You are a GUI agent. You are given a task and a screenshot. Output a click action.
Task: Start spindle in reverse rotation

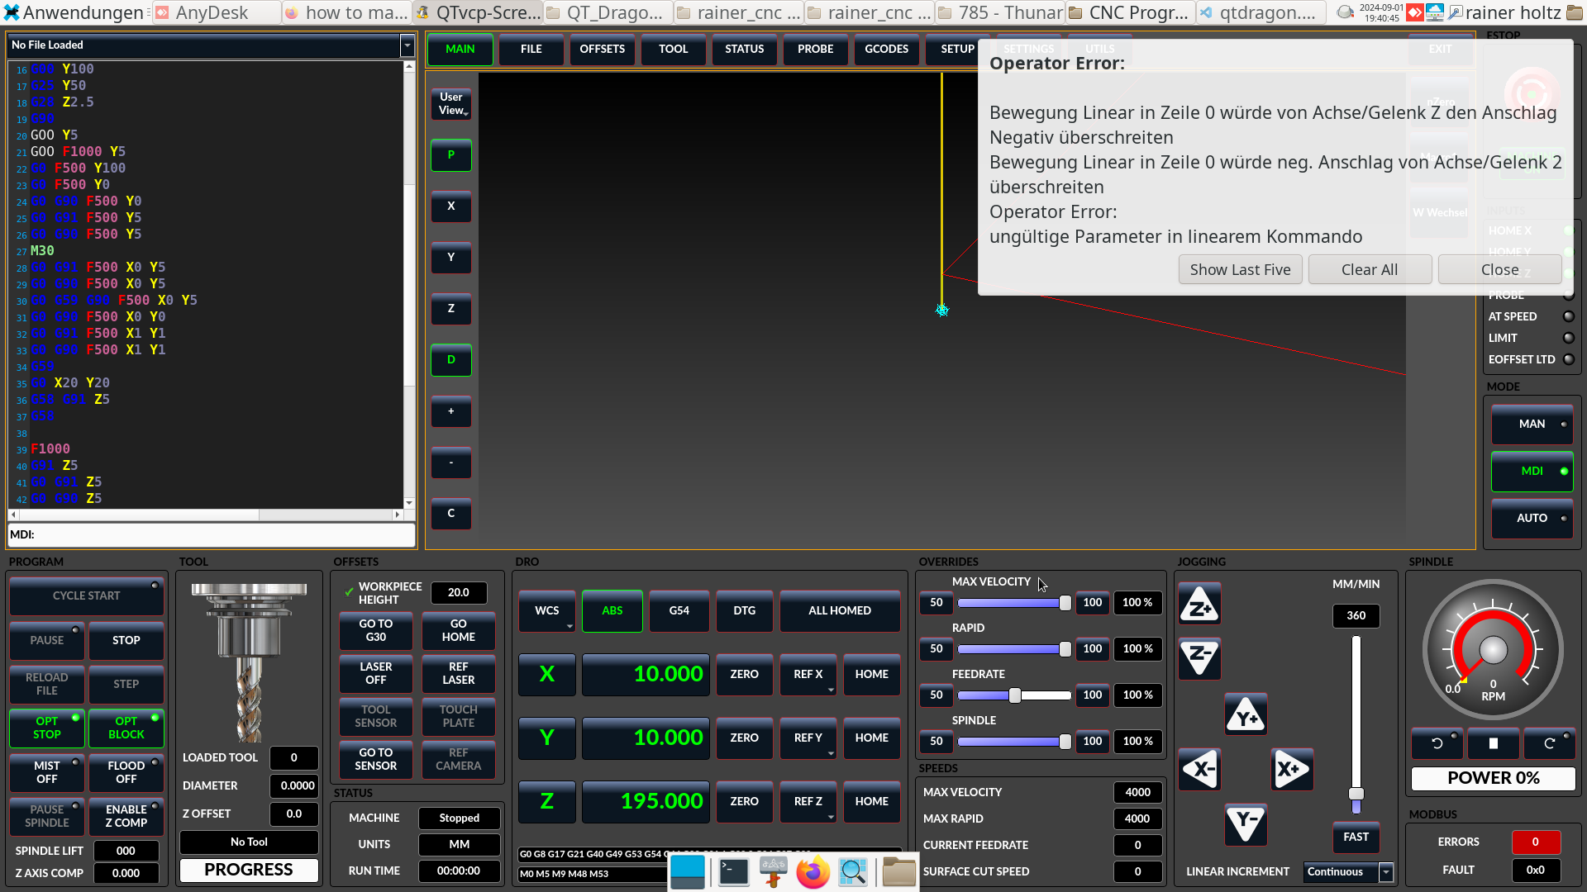(x=1437, y=743)
